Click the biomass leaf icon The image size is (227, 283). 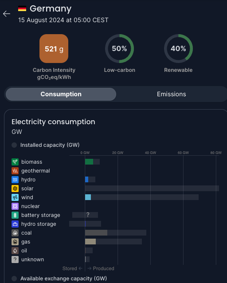(x=15, y=162)
